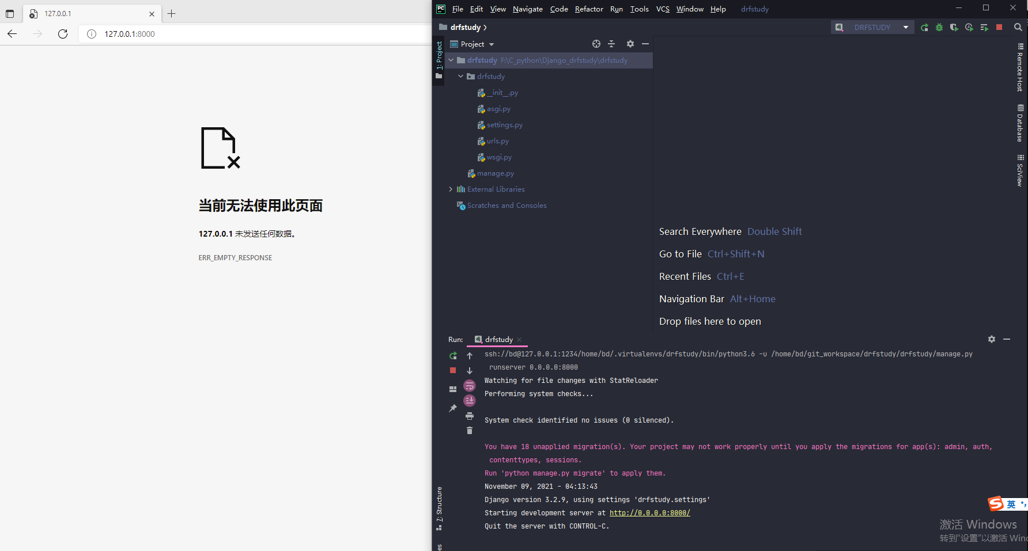Image resolution: width=1028 pixels, height=551 pixels.
Task: Toggle the 1: Project side tab
Action: click(439, 60)
